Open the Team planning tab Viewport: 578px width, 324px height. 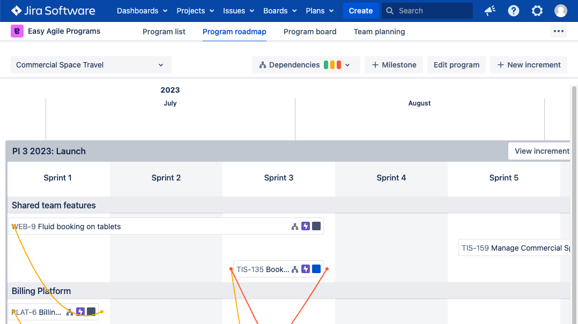pyautogui.click(x=379, y=32)
